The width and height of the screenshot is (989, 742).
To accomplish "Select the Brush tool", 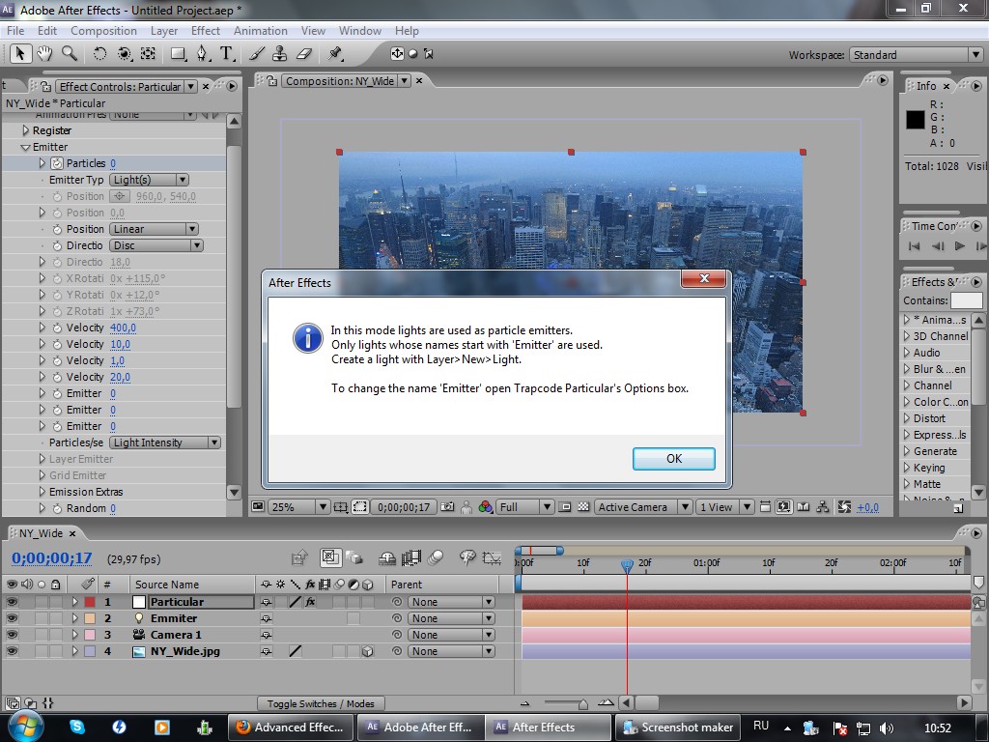I will [x=257, y=54].
